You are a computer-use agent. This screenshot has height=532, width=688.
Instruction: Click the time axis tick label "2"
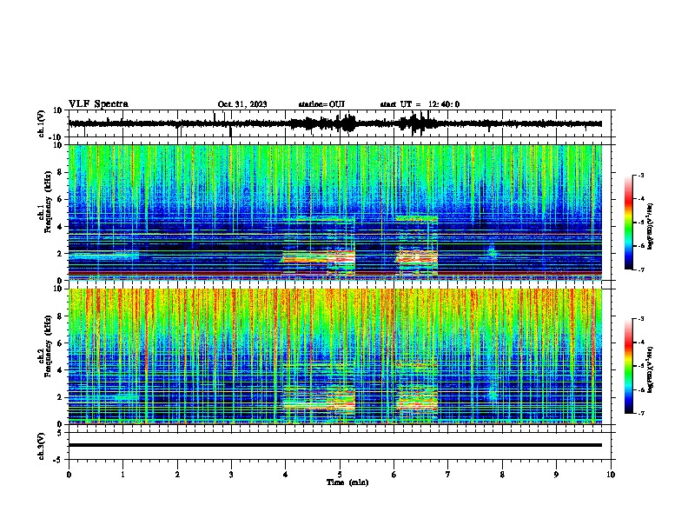point(177,475)
